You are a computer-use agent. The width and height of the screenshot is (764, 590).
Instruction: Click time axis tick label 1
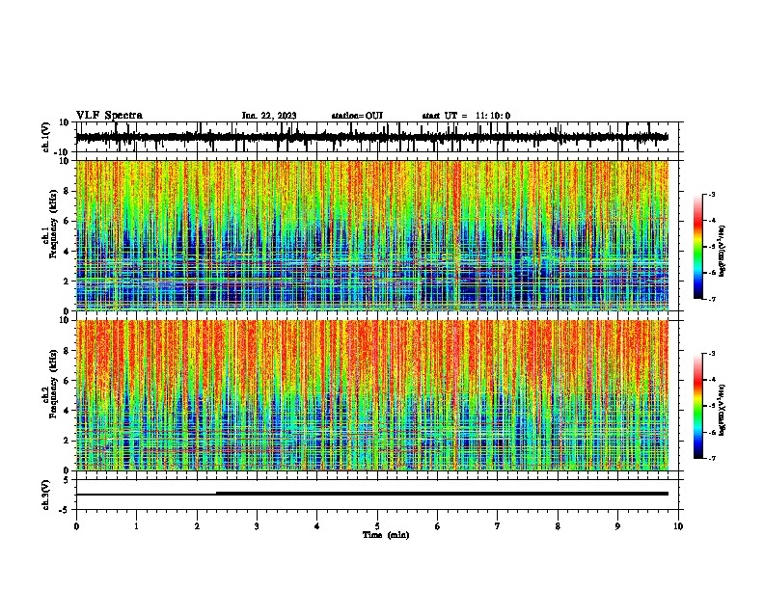tap(136, 526)
